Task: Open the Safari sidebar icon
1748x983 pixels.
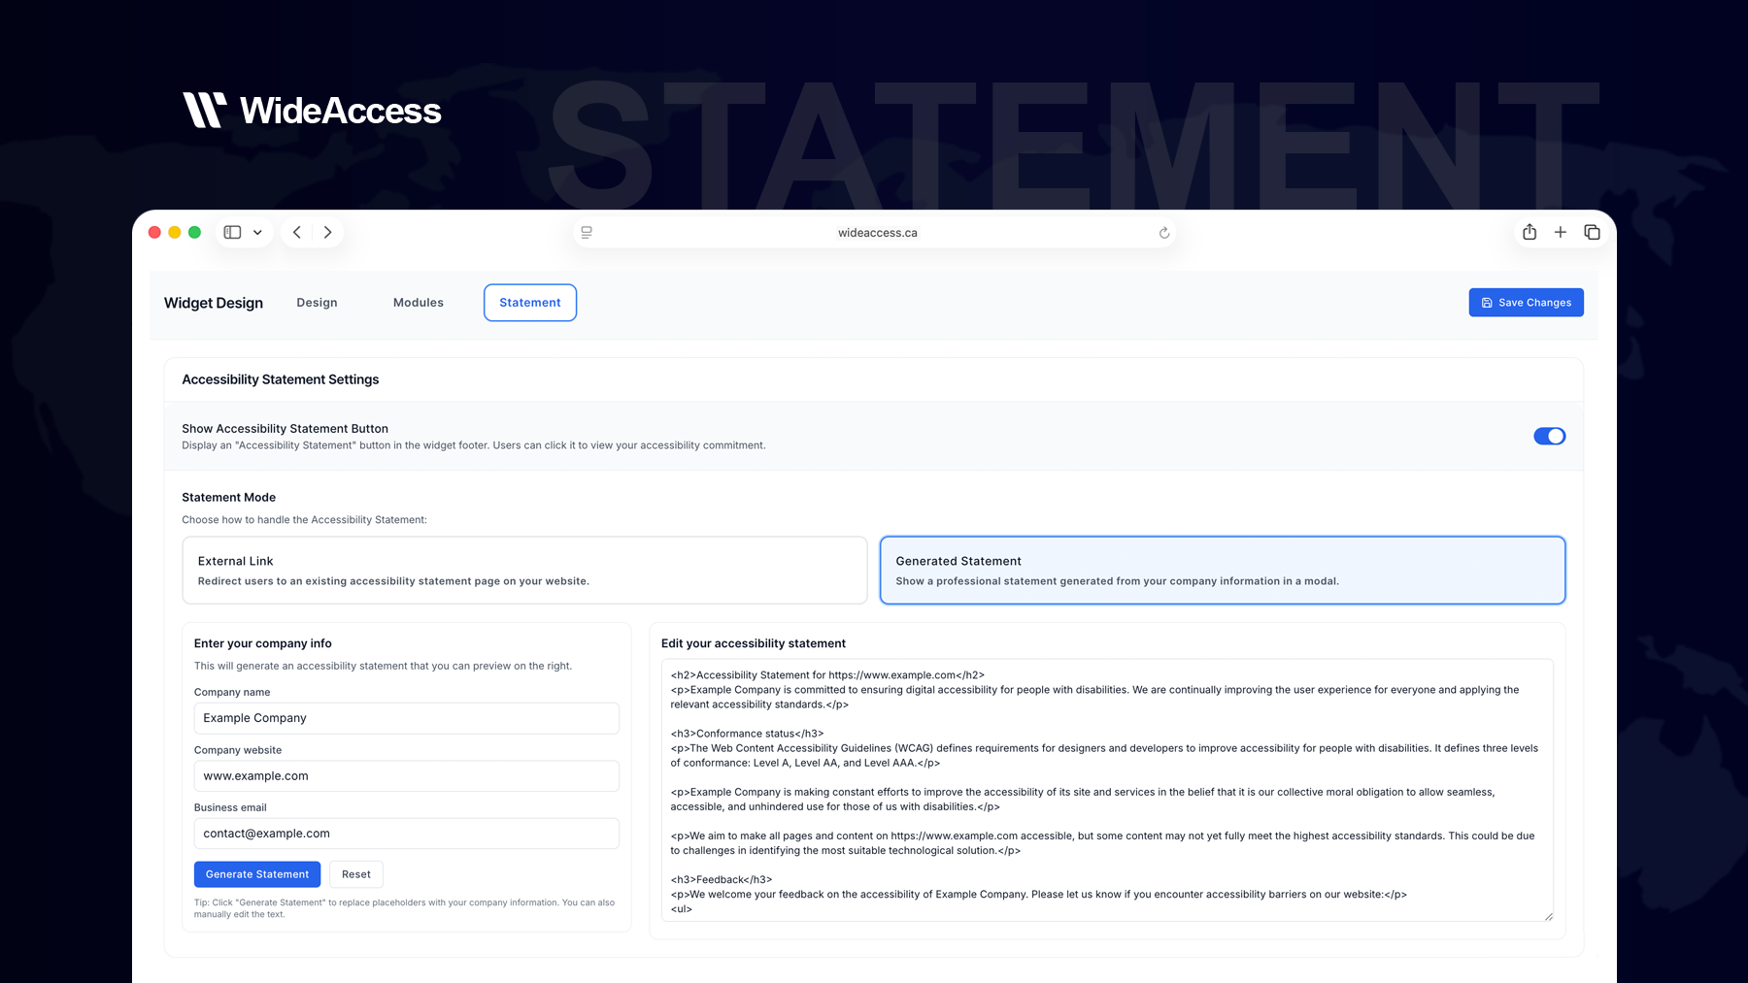Action: pos(231,232)
